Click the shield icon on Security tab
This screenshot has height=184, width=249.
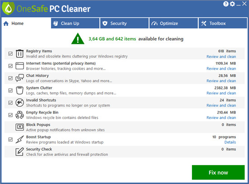coord(105,24)
